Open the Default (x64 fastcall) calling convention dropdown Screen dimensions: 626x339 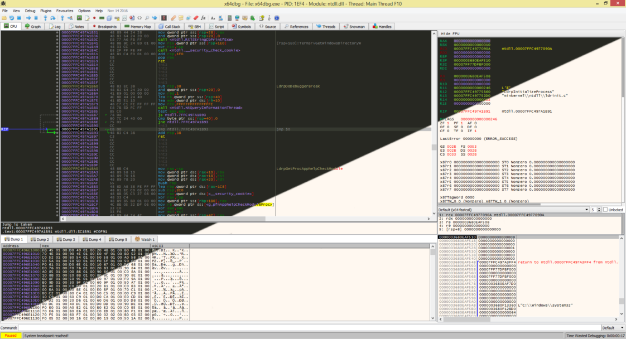click(587, 210)
